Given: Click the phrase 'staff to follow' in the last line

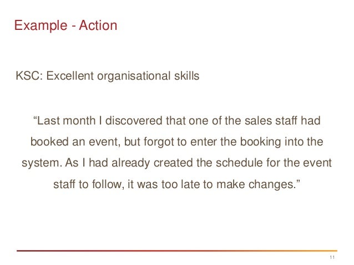Looking at the screenshot, I should coord(88,184).
